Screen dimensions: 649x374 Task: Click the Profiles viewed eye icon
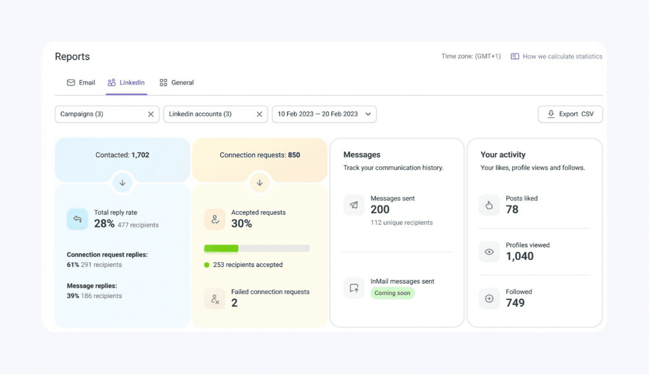[489, 252]
